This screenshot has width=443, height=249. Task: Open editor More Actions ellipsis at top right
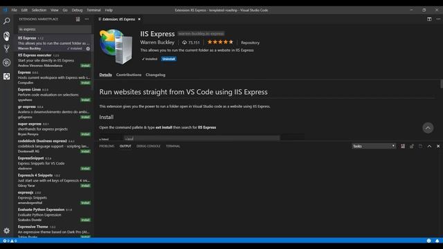pyautogui.click(x=438, y=19)
